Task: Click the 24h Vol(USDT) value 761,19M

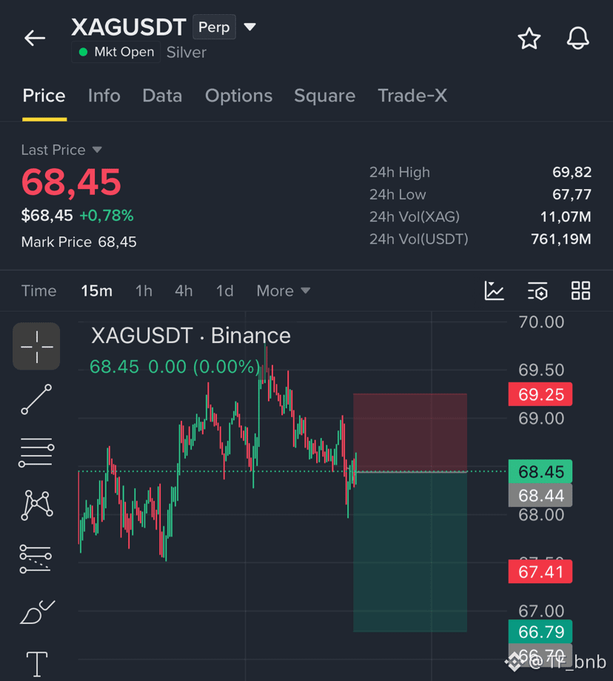Action: pos(561,239)
